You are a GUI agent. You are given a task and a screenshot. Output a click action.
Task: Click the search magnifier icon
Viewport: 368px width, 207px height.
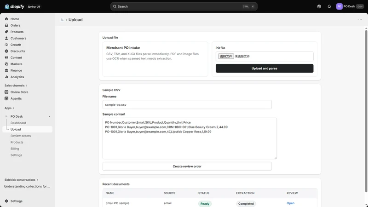tap(115, 6)
